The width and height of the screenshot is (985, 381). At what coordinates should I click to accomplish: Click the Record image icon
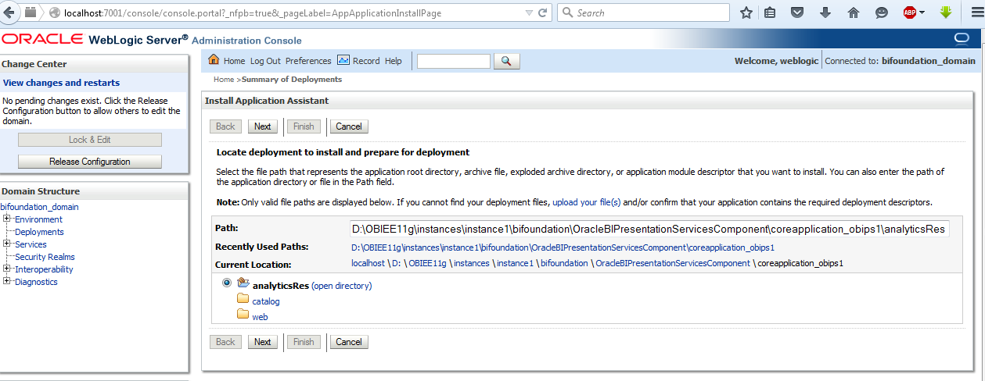343,60
